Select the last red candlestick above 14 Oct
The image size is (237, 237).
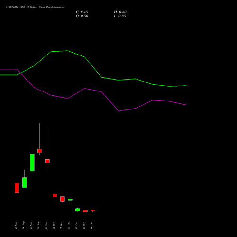point(93,210)
